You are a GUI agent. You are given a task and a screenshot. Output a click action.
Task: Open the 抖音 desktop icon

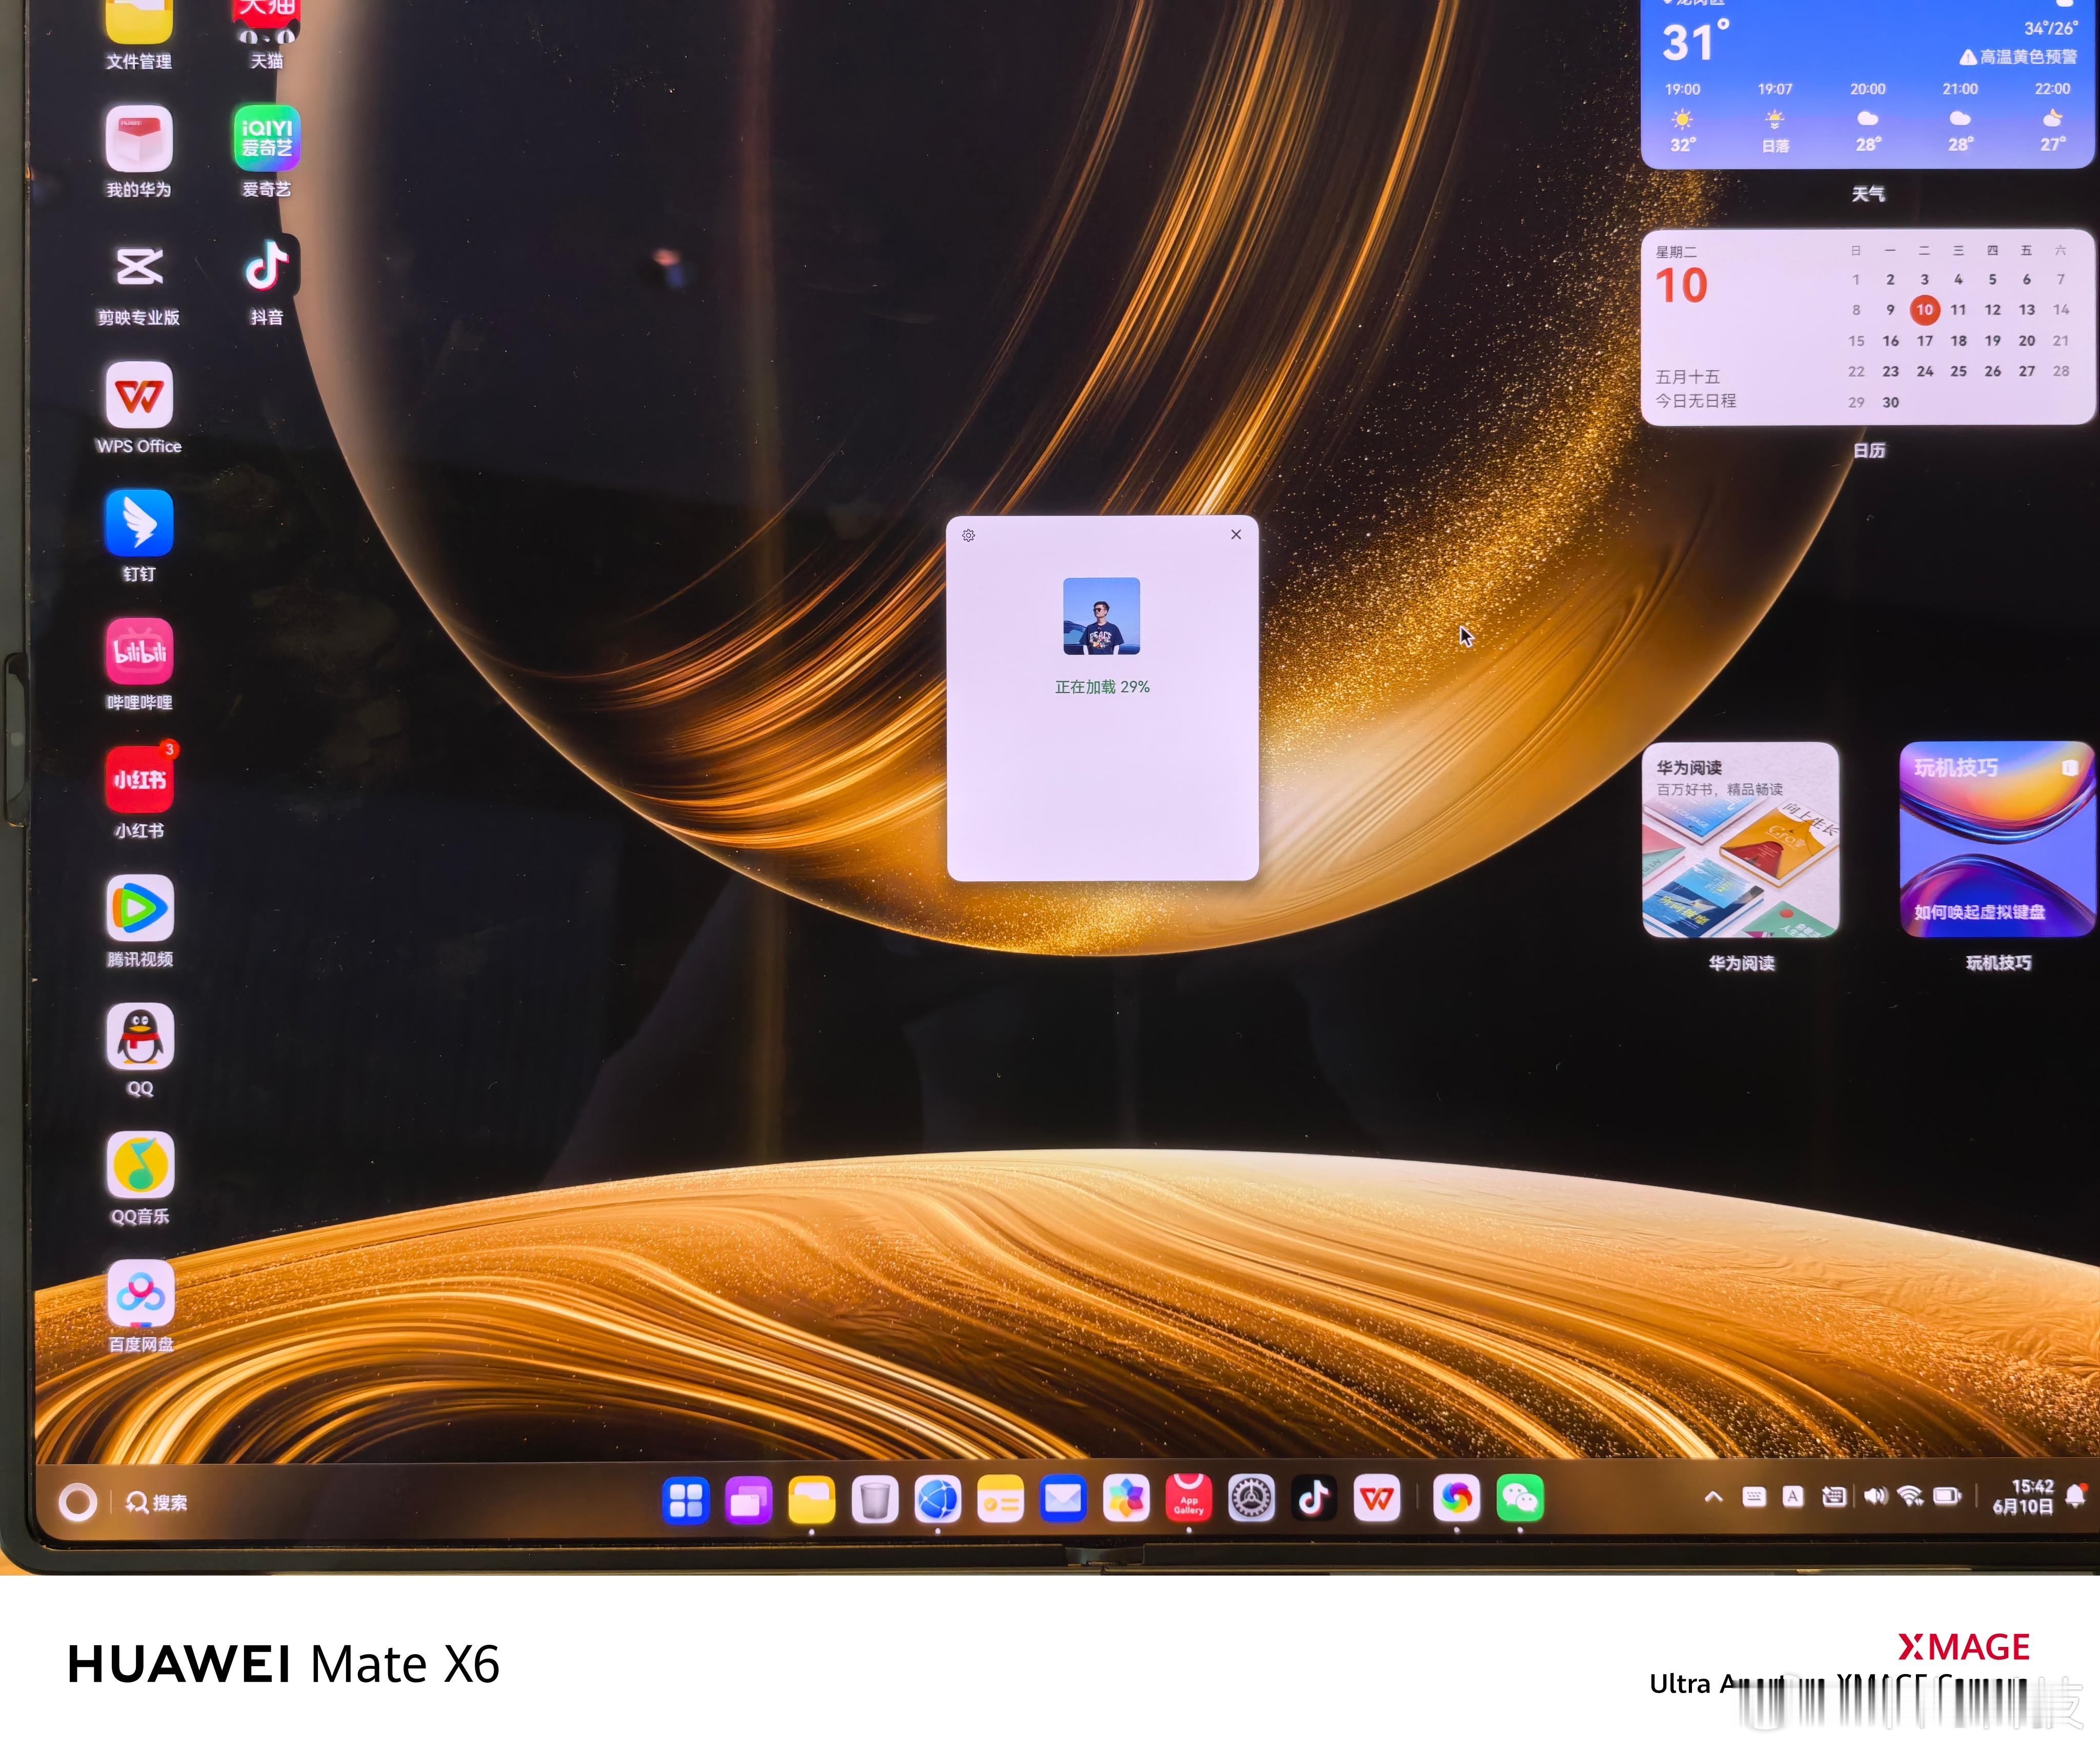coord(266,267)
